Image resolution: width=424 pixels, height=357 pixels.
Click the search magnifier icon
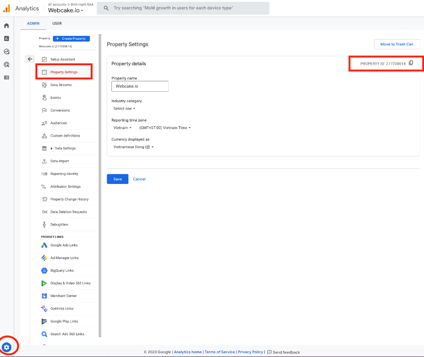pos(106,8)
